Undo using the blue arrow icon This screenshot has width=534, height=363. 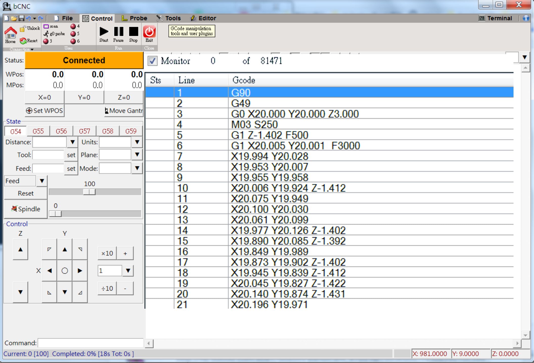(x=28, y=18)
